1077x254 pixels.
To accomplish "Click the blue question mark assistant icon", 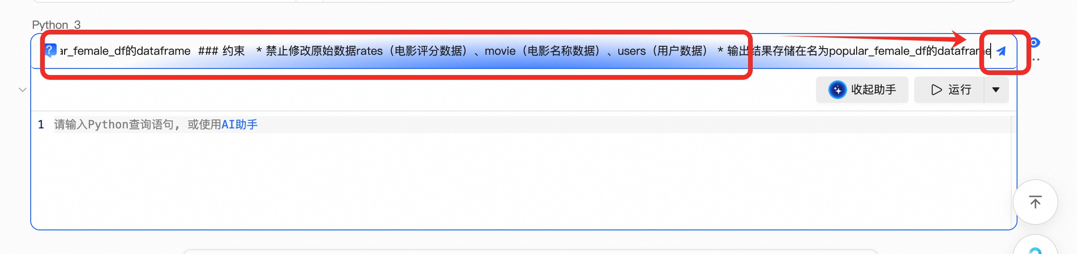I will [x=50, y=50].
